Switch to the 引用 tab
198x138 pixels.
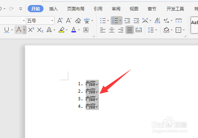pyautogui.click(x=98, y=9)
